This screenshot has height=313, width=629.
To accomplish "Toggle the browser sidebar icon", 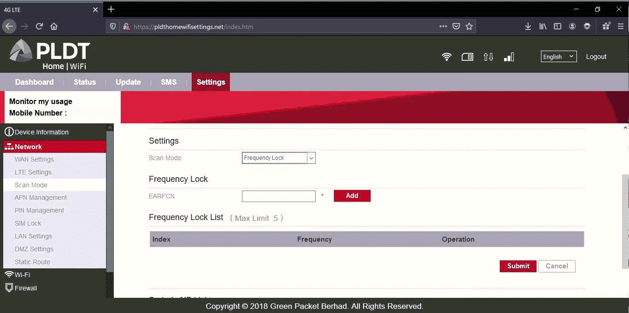I will click(558, 27).
